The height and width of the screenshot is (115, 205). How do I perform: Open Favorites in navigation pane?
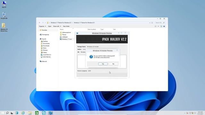tap(43, 30)
